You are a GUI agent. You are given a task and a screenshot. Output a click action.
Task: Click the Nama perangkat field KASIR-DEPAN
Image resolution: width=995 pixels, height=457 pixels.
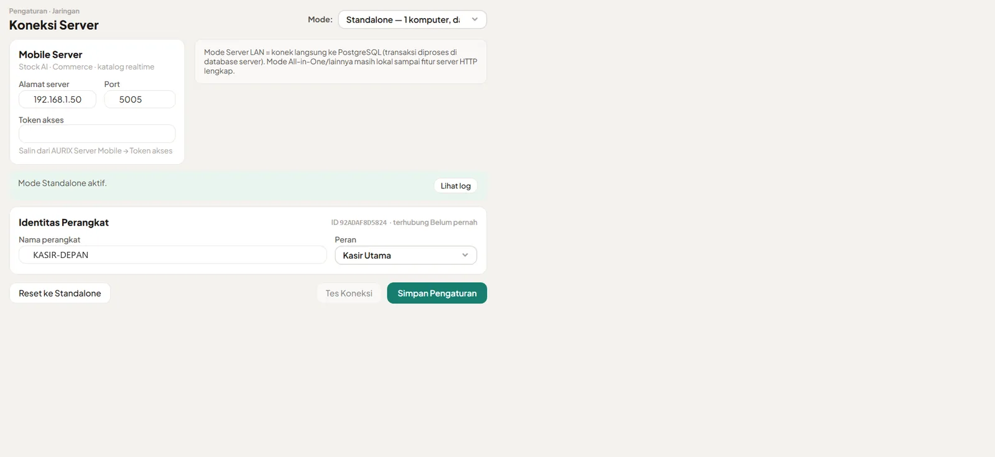point(172,255)
